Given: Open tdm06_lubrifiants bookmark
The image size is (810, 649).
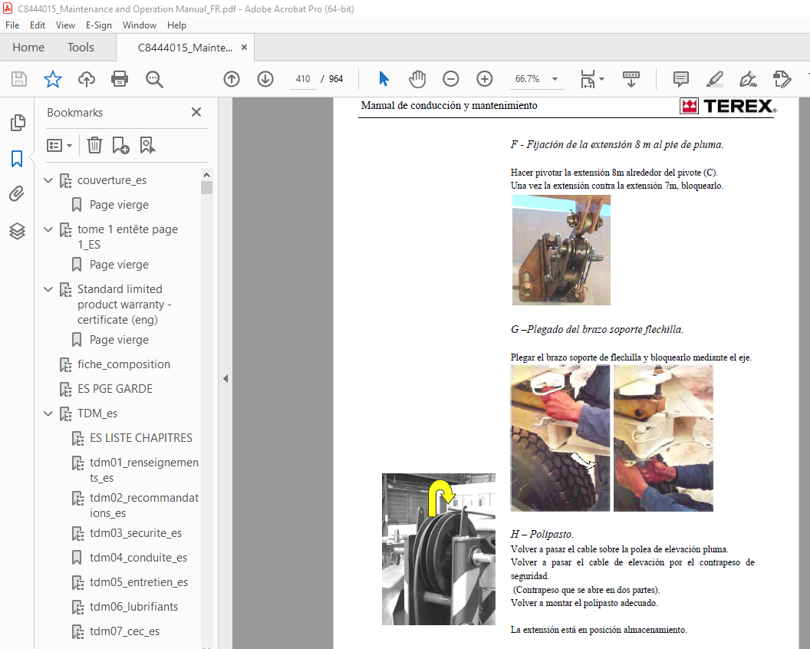Looking at the screenshot, I should tap(133, 607).
